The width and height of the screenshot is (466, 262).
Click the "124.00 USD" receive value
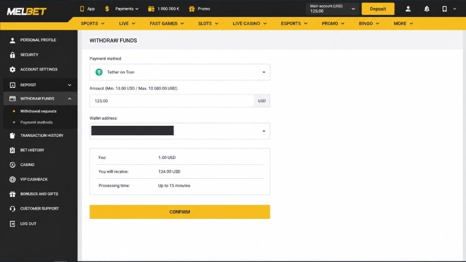[169, 172]
